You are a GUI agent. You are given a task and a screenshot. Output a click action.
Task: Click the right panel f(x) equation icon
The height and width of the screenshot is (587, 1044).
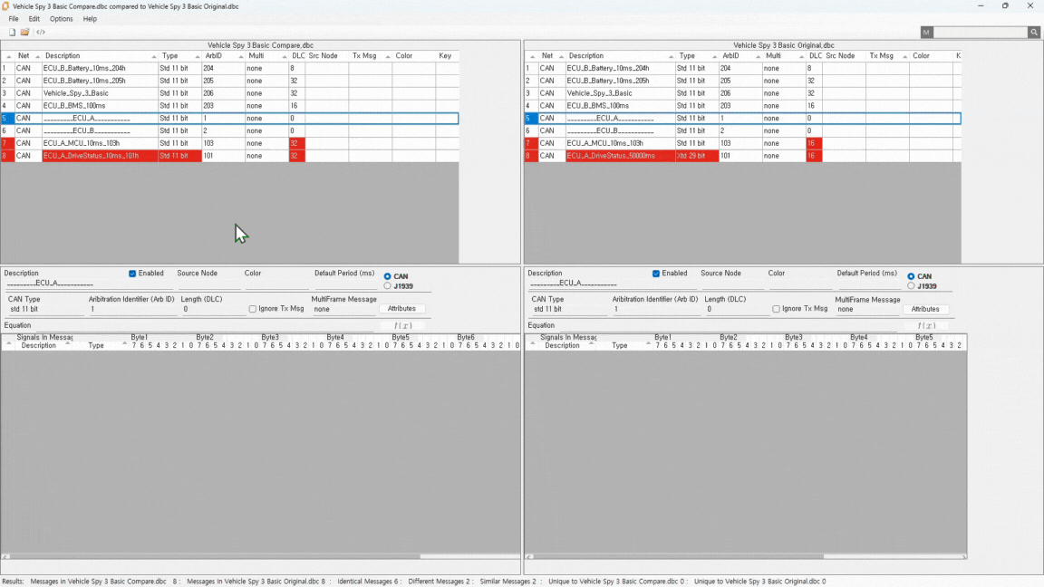pyautogui.click(x=925, y=325)
